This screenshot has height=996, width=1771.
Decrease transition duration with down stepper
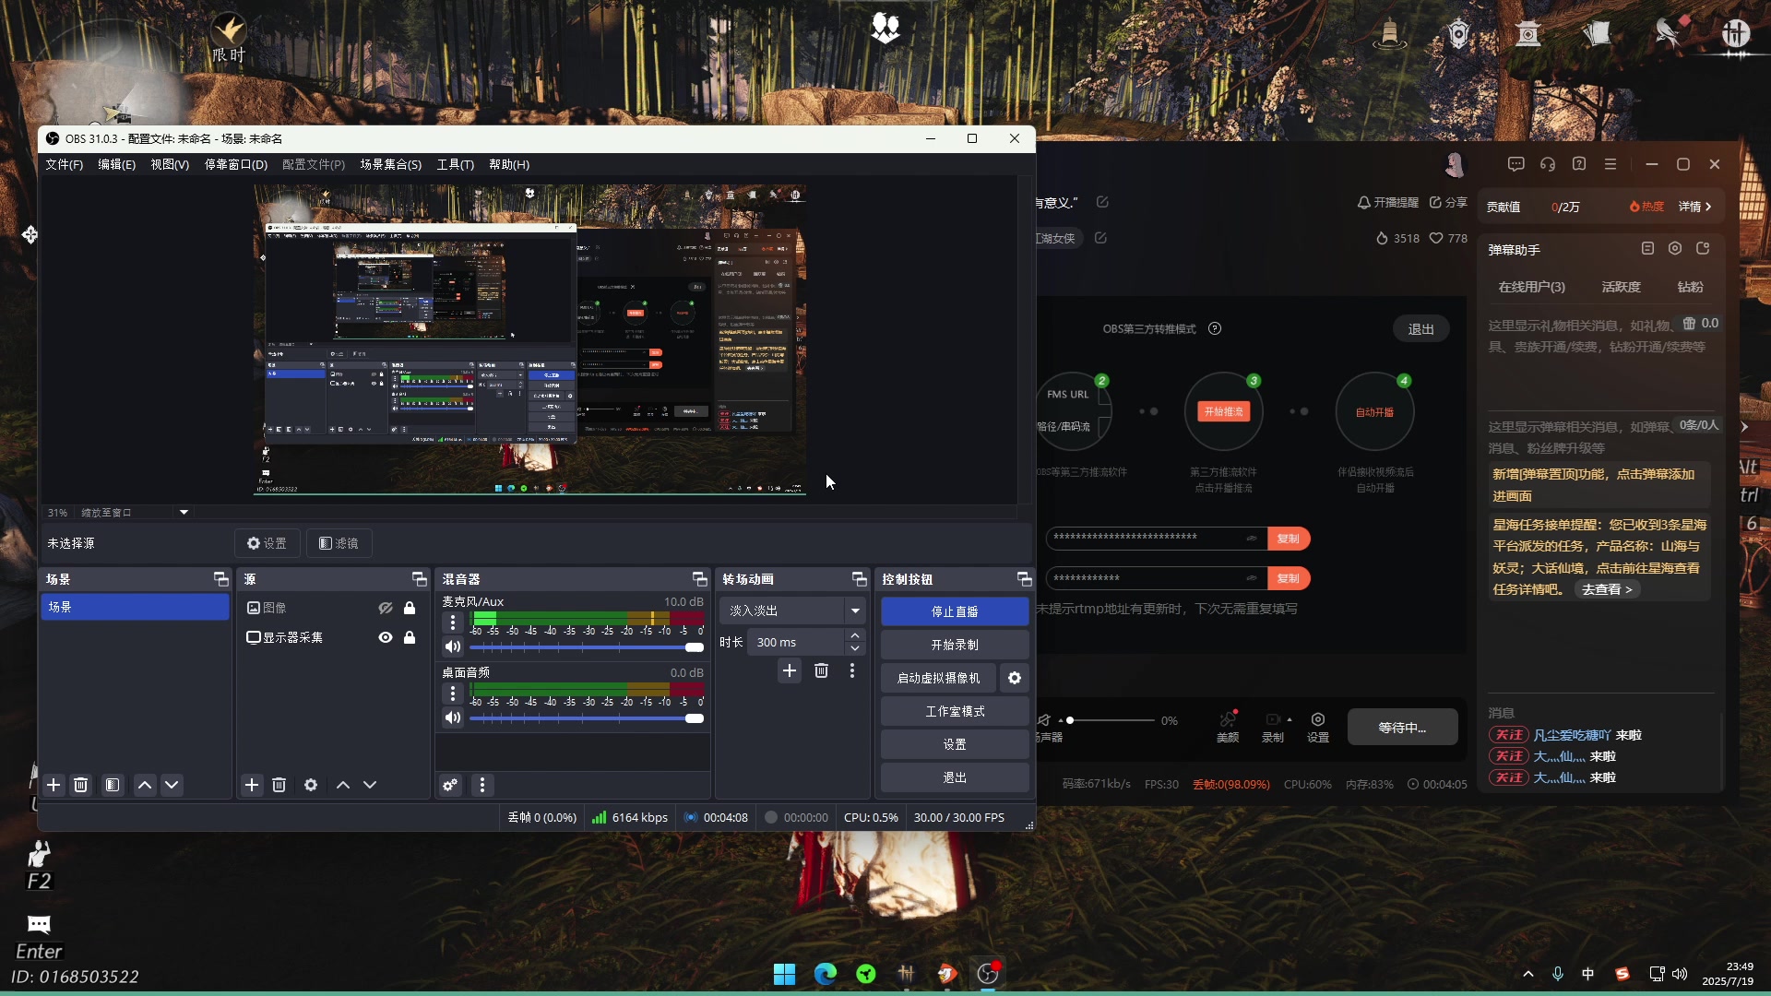coord(855,648)
